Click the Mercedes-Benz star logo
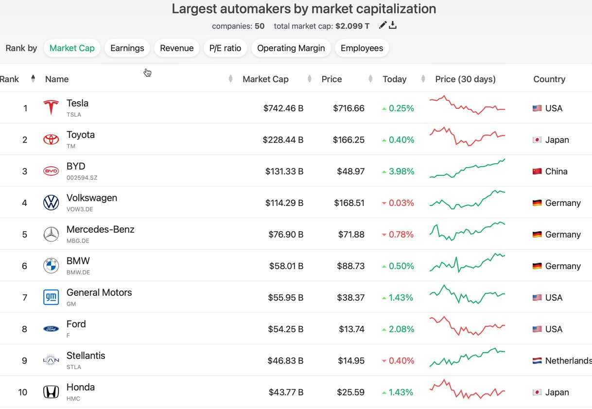The height and width of the screenshot is (409, 592). 51,234
